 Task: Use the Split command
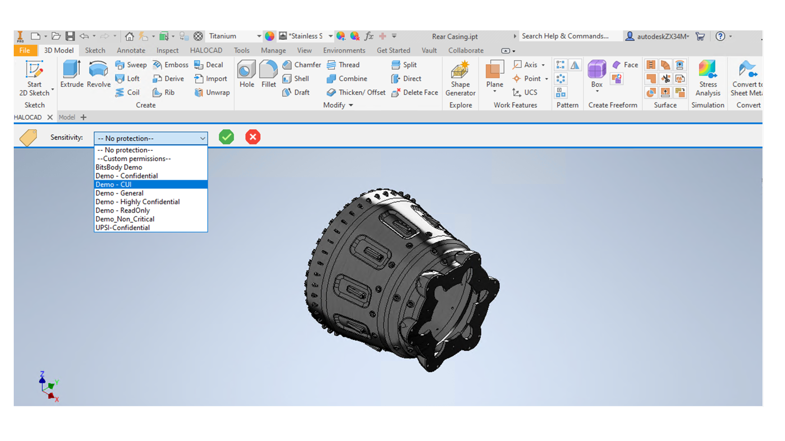point(404,65)
